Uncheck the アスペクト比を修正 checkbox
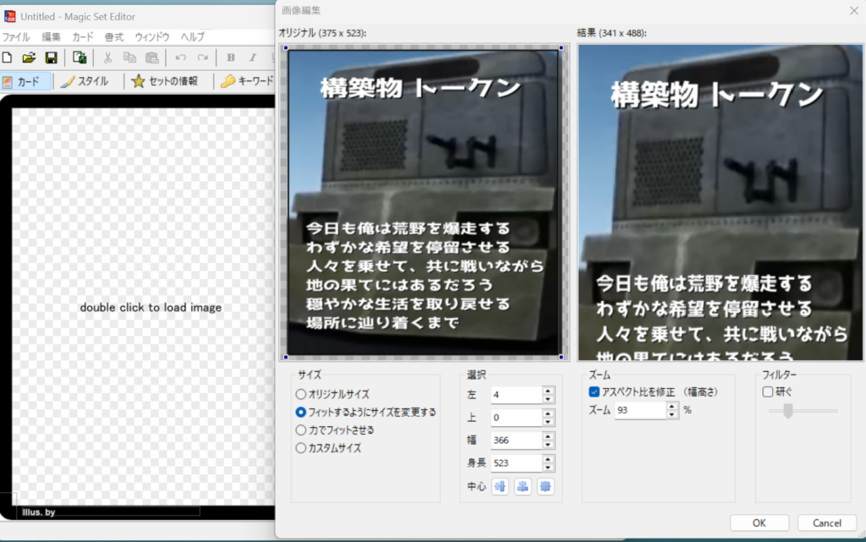This screenshot has width=866, height=542. coord(595,392)
